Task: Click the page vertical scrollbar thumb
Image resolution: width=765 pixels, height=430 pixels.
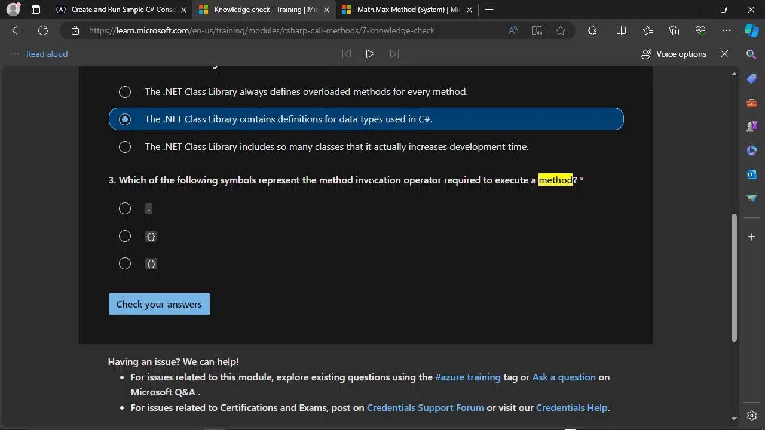Action: [x=734, y=278]
